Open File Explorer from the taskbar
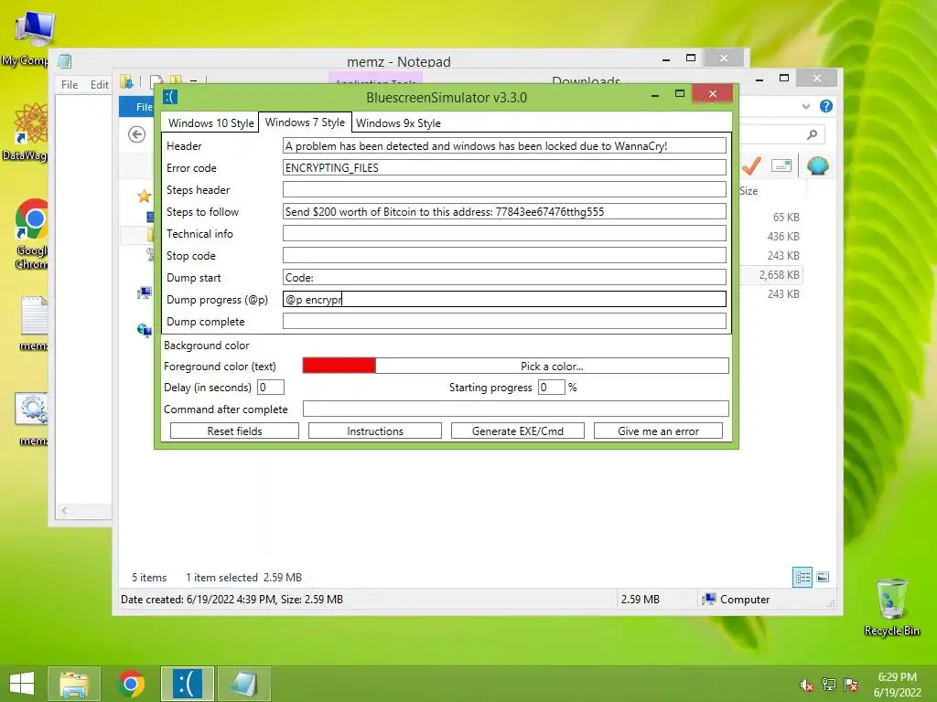 pyautogui.click(x=73, y=684)
